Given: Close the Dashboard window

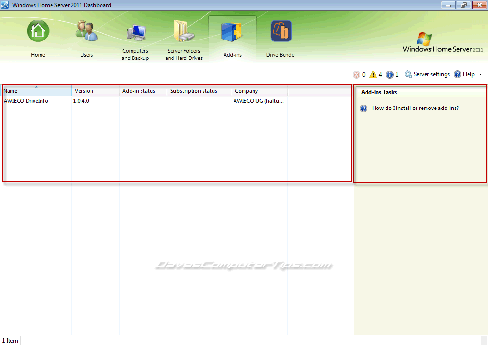Looking at the screenshot, I should point(479,5).
